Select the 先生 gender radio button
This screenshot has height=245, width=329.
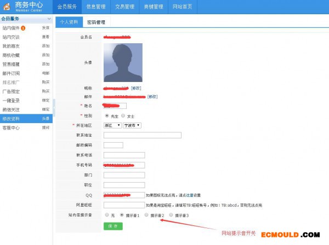pyautogui.click(x=106, y=116)
